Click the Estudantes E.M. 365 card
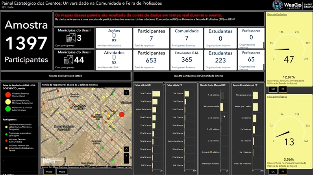Image resolution: width=313 pixels, height=175 pixels. tap(187, 60)
